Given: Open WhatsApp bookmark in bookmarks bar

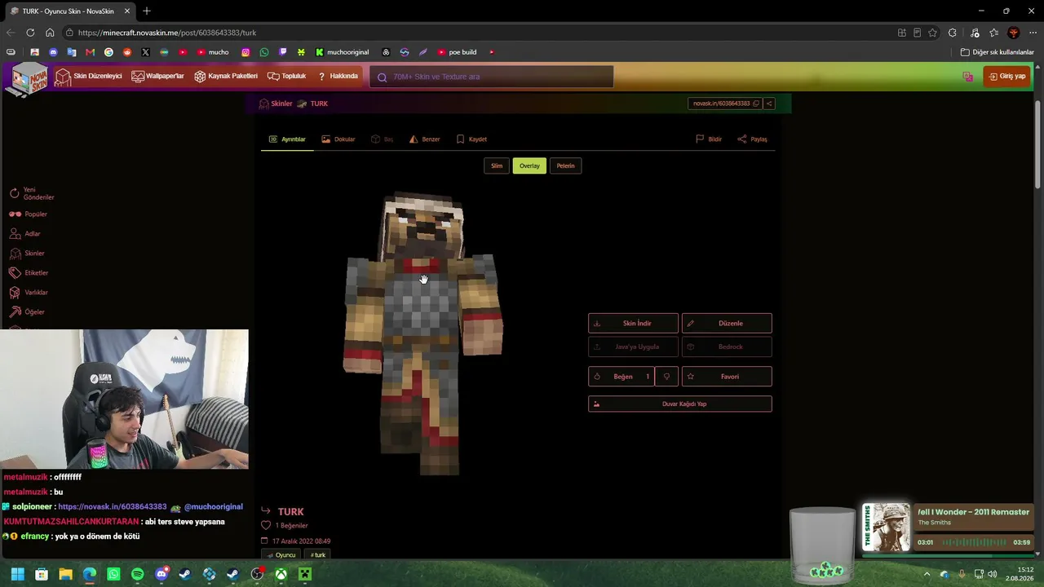Looking at the screenshot, I should pyautogui.click(x=264, y=52).
